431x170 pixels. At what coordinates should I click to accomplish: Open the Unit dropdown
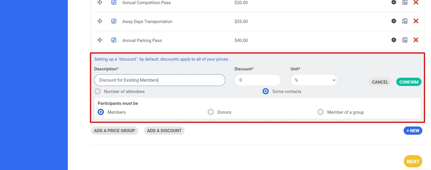(314, 80)
